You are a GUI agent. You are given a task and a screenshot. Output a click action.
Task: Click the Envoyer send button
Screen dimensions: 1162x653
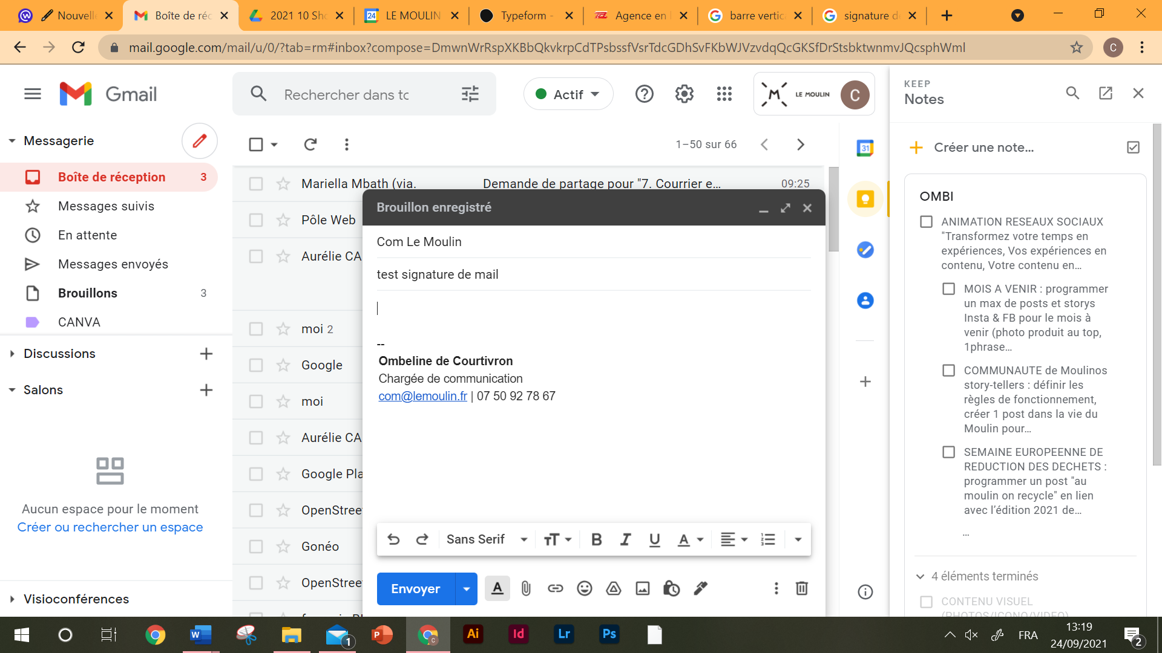click(x=415, y=589)
